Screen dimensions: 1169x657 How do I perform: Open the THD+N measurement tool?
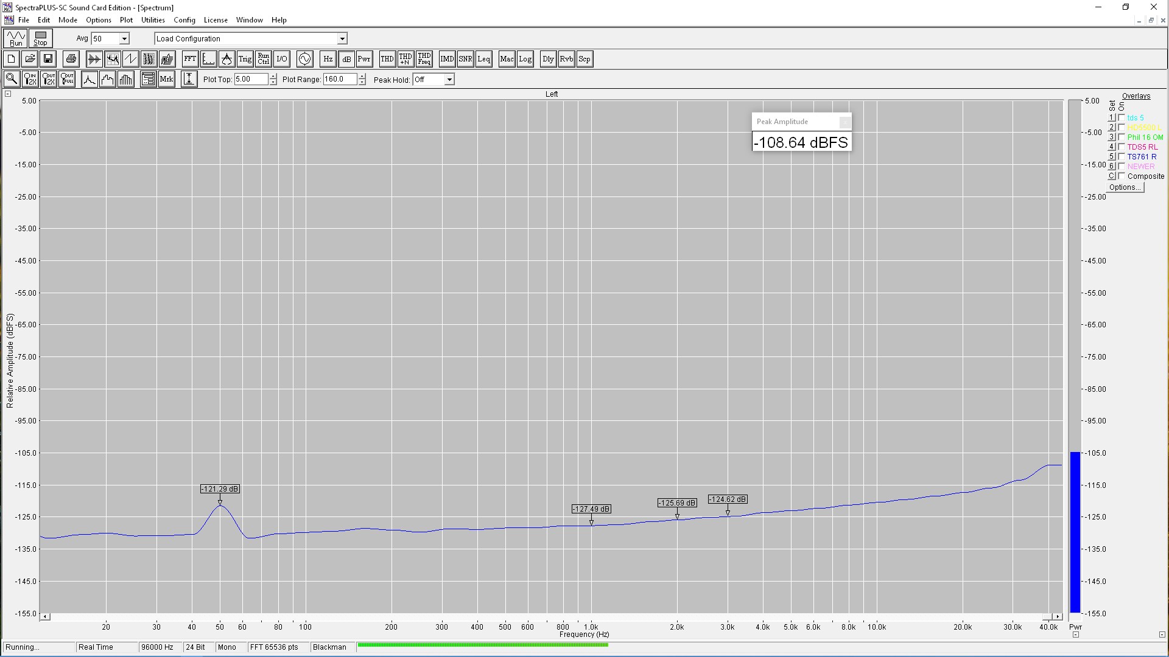[x=405, y=59]
